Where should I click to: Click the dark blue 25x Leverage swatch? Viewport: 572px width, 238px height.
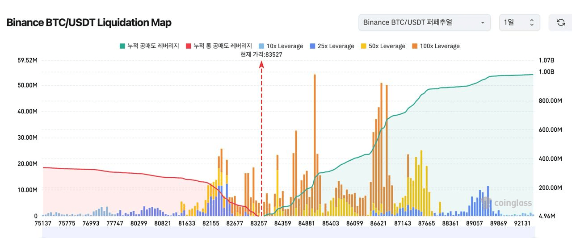pos(312,46)
